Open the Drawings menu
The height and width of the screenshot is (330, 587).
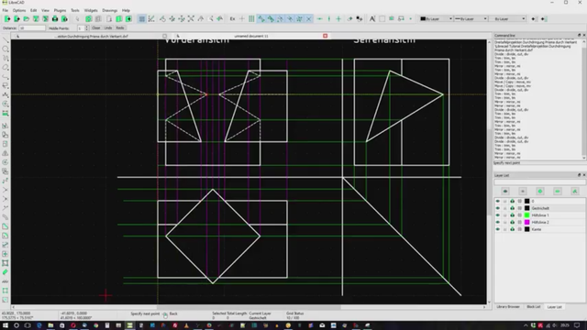[110, 10]
